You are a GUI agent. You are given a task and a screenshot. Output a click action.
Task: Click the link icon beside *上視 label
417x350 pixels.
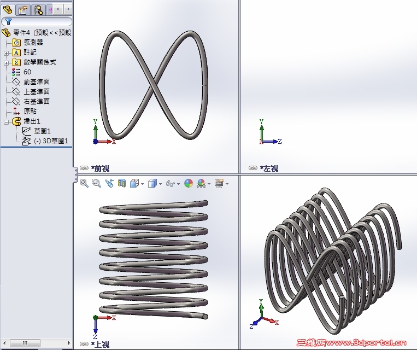[84, 344]
